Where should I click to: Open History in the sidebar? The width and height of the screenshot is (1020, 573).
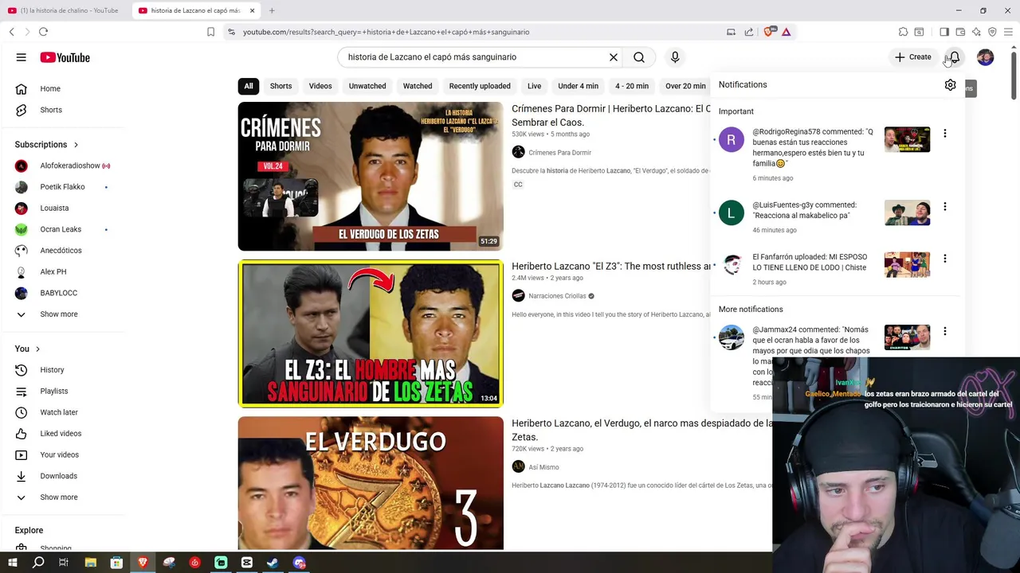click(52, 370)
